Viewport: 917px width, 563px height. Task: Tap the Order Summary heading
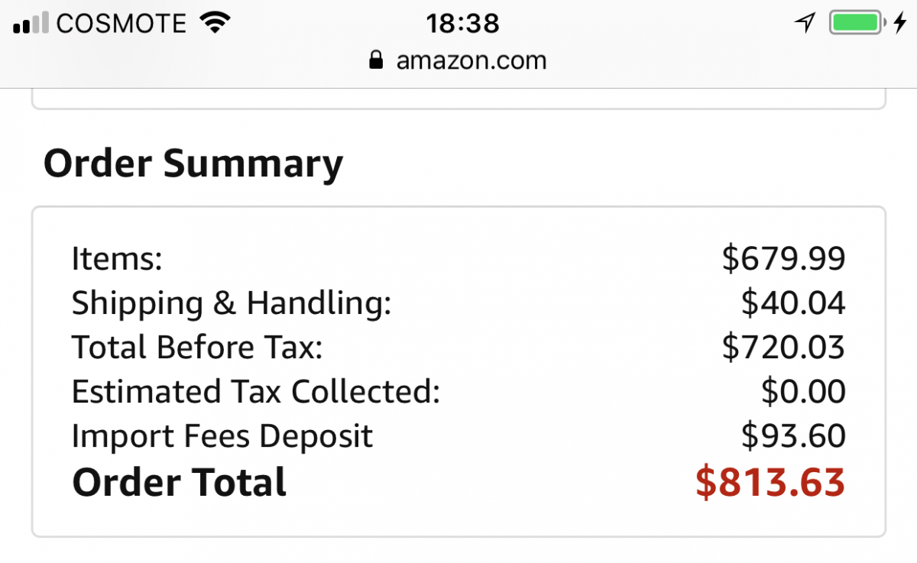pos(193,163)
